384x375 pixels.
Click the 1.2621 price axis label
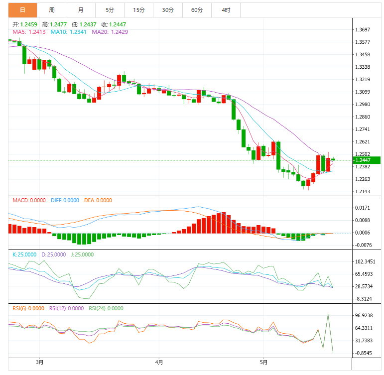pyautogui.click(x=363, y=142)
